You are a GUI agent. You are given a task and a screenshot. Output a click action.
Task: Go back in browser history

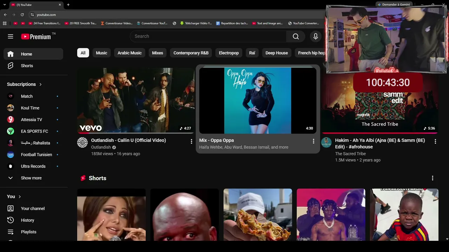pyautogui.click(x=5, y=15)
